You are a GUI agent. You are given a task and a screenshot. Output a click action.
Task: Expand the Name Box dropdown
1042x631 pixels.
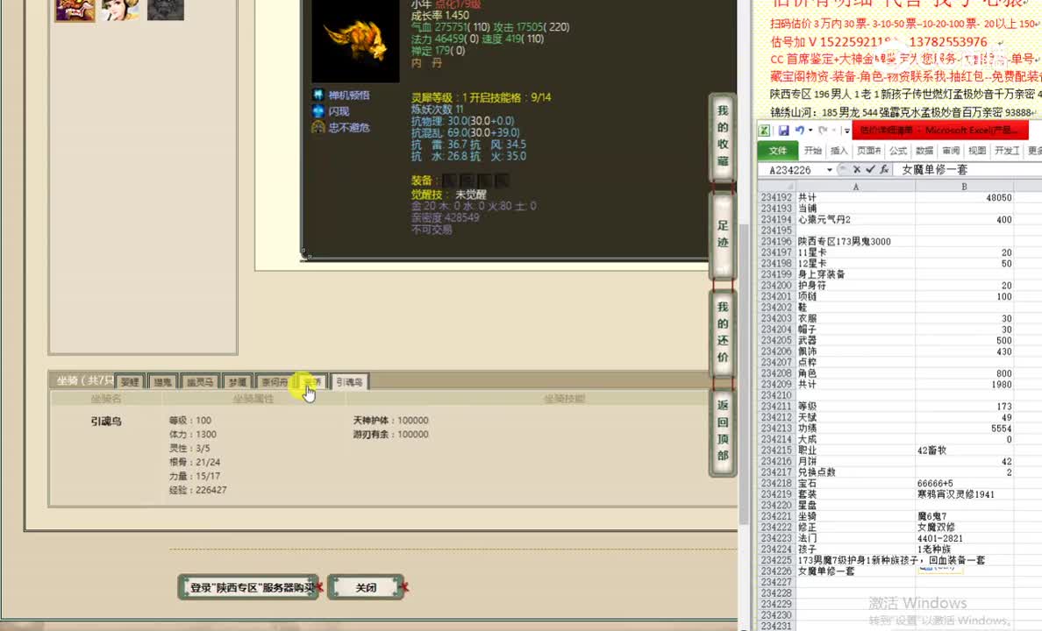[x=830, y=170]
